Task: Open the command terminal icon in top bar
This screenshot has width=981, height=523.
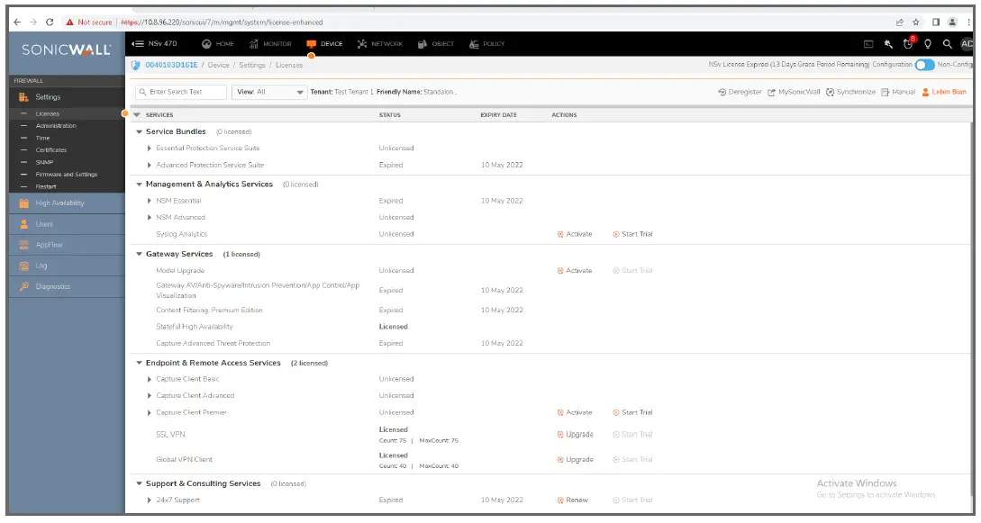Action: tap(868, 43)
